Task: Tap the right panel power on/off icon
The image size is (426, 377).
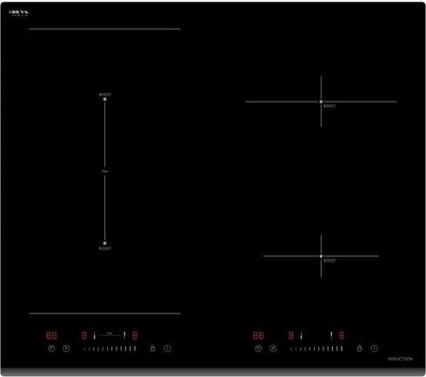Action: (x=375, y=348)
